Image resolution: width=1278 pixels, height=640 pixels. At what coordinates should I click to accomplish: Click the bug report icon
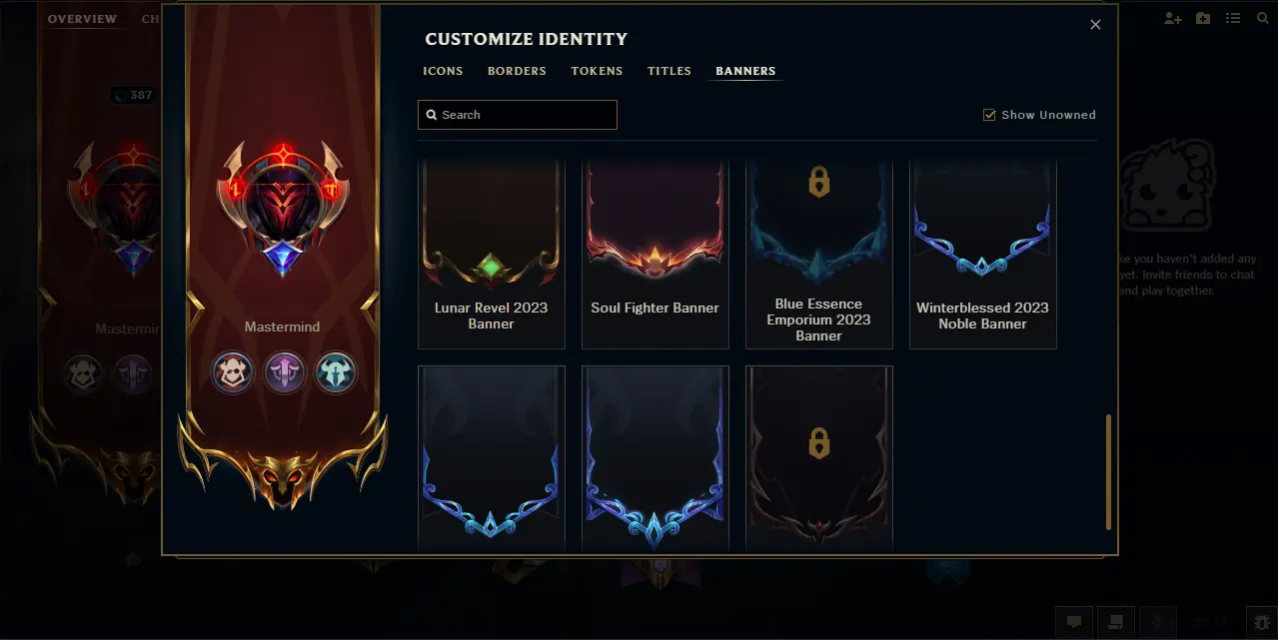(x=1262, y=621)
